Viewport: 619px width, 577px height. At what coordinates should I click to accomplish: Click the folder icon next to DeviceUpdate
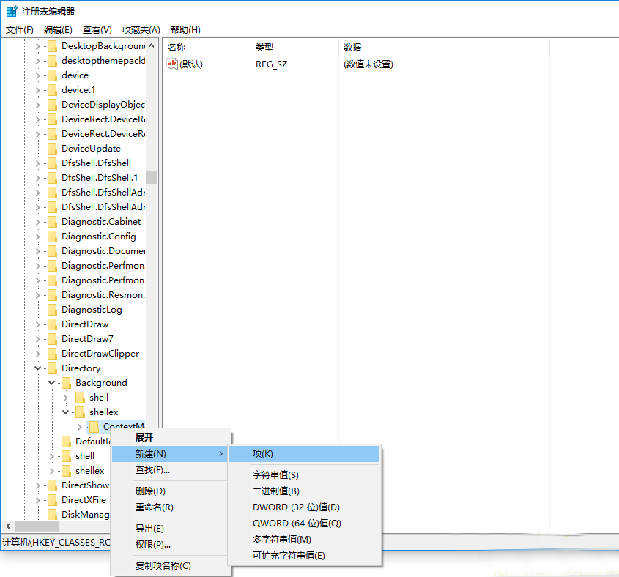point(52,149)
